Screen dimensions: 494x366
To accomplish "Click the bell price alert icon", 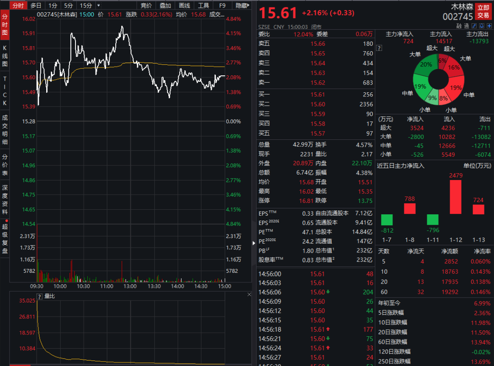I will pos(482,26).
